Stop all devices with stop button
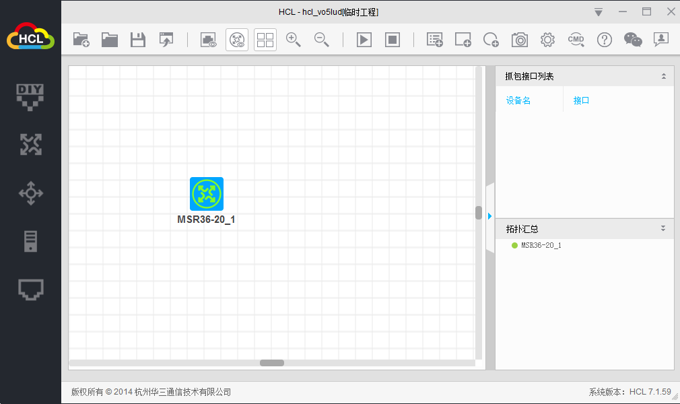Screen dimensions: 680x404 pos(393,40)
